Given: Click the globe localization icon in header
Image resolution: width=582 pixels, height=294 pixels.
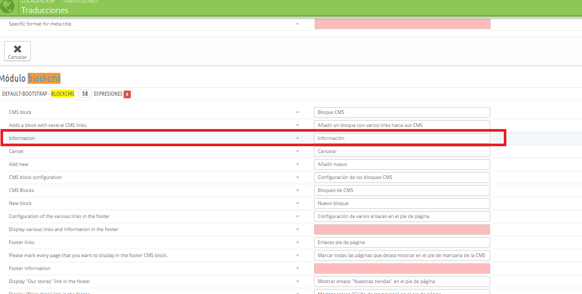Looking at the screenshot, I should [7, 7].
